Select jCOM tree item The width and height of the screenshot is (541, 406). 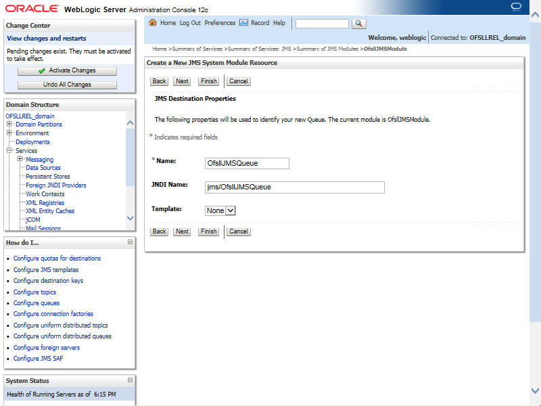coord(33,219)
